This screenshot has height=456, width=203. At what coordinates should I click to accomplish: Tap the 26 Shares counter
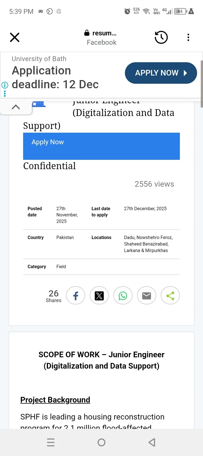(x=54, y=296)
